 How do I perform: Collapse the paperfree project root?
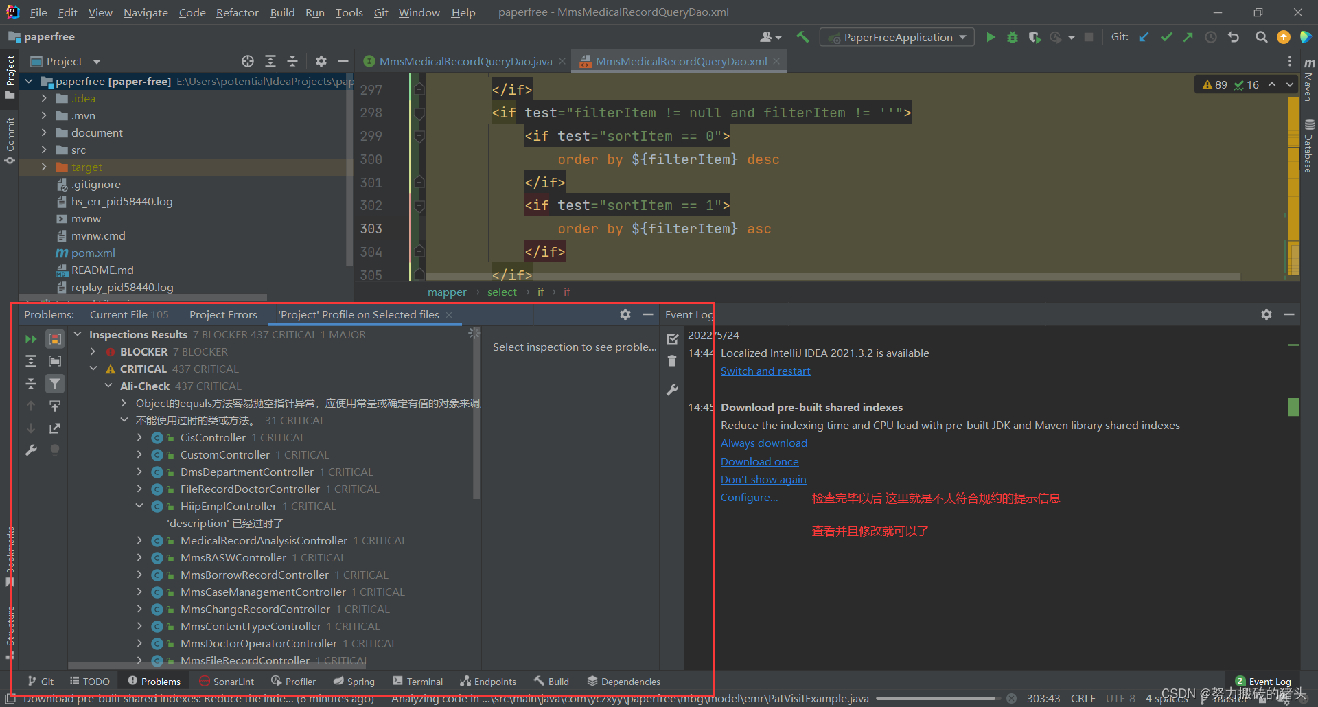[x=29, y=81]
